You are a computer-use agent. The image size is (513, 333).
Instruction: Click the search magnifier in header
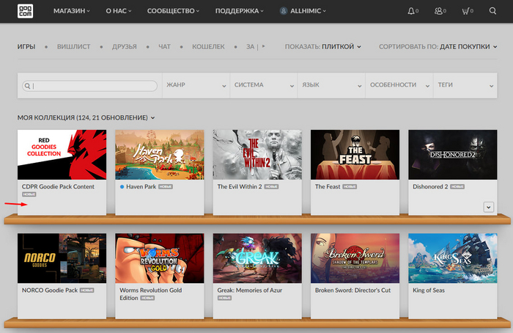pos(492,11)
